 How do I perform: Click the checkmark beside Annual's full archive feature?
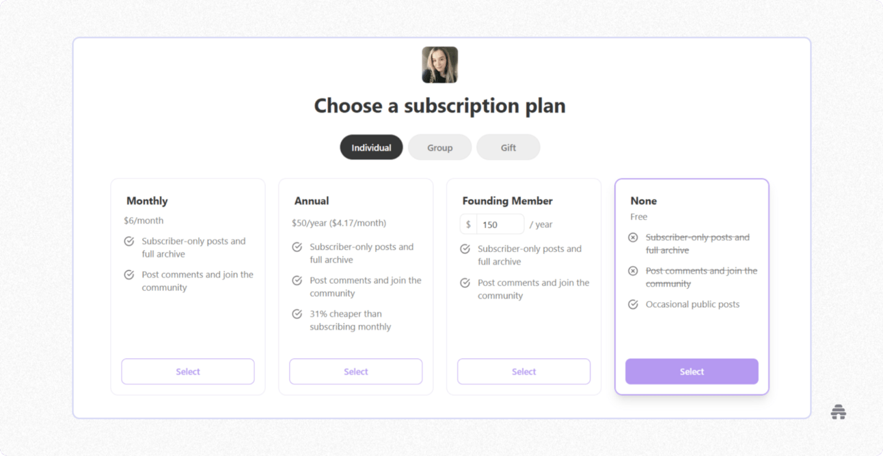tap(297, 246)
